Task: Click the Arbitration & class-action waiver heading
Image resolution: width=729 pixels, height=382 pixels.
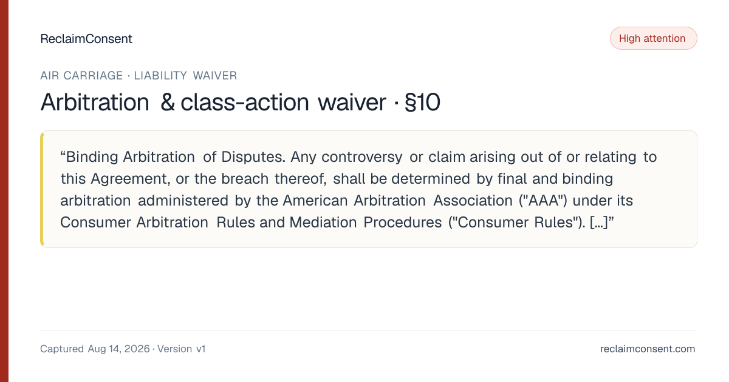Action: (x=213, y=103)
